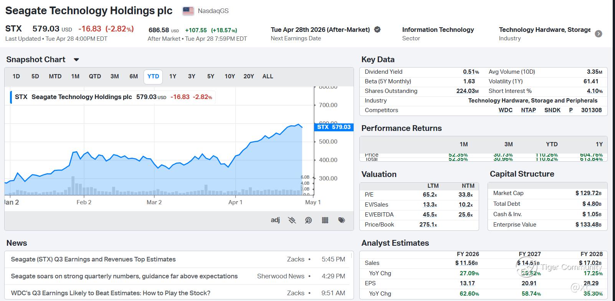Screen dimensions: 615x301
Task: Select the YTD range button
Action: [153, 76]
